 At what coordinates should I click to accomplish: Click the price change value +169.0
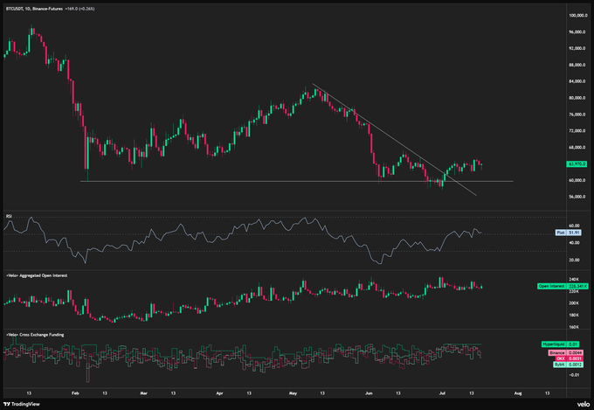pyautogui.click(x=71, y=9)
